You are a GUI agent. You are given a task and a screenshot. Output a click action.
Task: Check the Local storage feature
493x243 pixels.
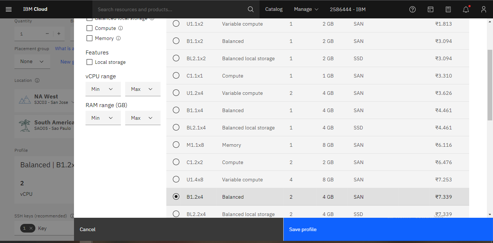90,62
